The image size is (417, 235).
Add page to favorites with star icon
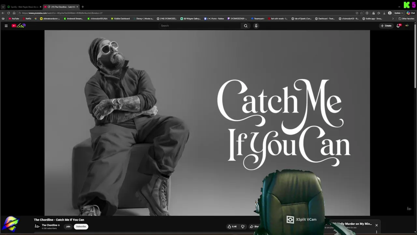361,13
